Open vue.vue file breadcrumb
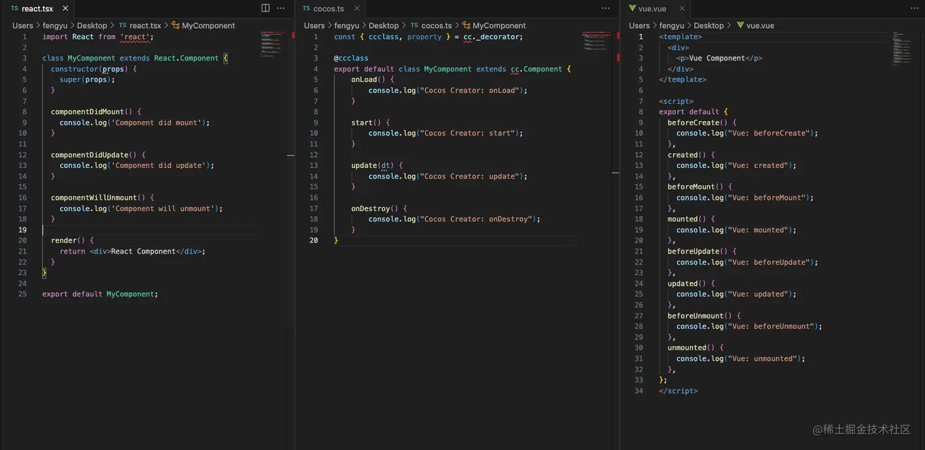This screenshot has width=925, height=450. (x=760, y=26)
